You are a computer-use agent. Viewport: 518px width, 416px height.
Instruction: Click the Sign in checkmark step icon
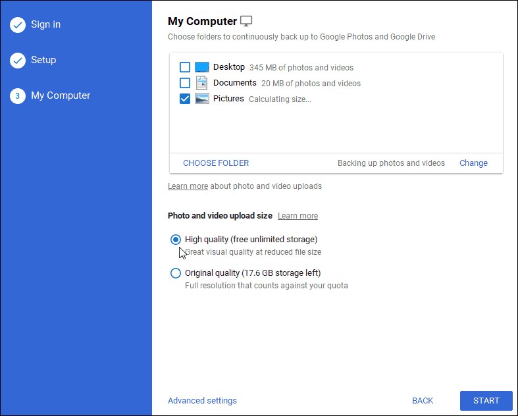coord(18,25)
